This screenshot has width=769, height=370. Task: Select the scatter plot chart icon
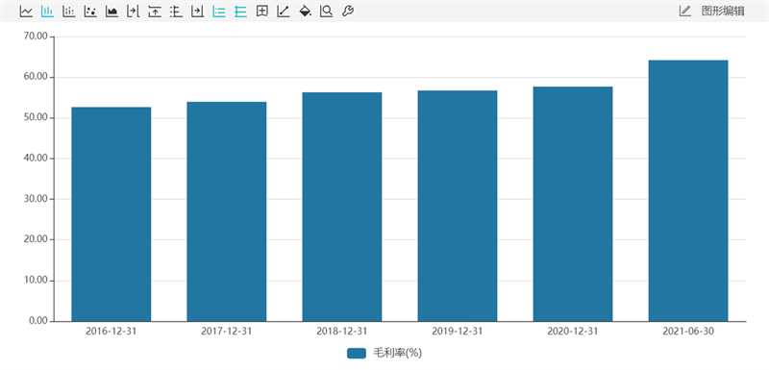coord(90,12)
